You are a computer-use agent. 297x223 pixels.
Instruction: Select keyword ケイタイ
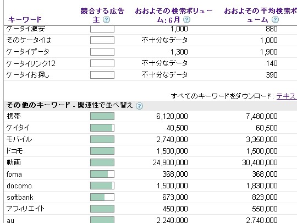pos(18,128)
